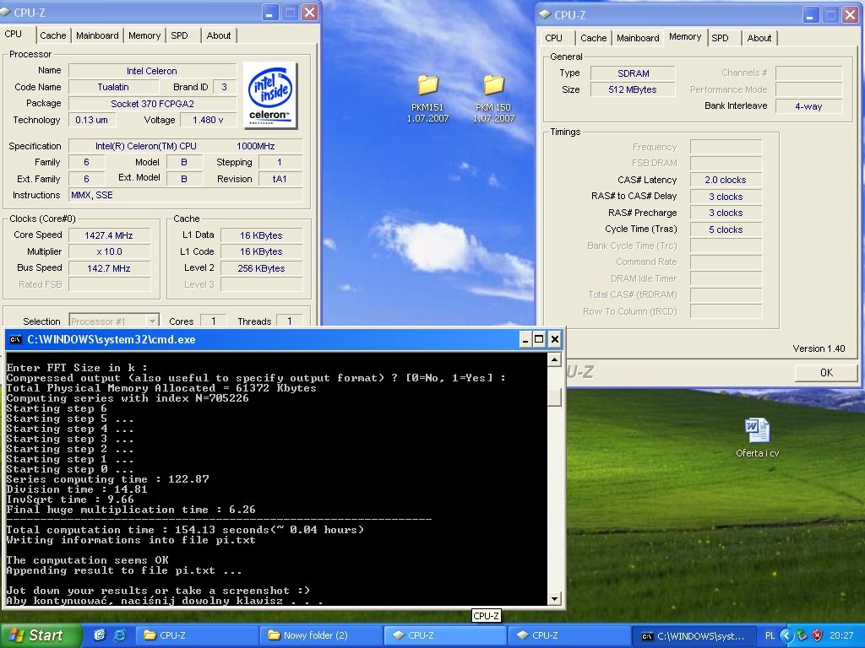The height and width of the screenshot is (648, 865).
Task: Minimize the cmd.exe window
Action: [525, 339]
